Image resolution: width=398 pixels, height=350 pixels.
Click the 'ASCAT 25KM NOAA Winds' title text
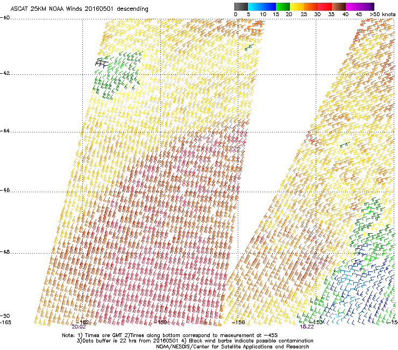coord(46,9)
